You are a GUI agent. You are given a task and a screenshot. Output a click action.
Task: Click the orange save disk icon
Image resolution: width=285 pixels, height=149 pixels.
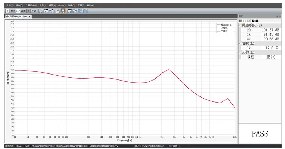click(63, 11)
